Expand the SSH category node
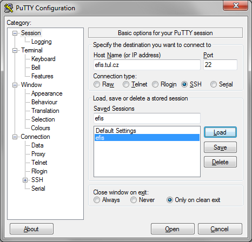The image size is (252, 242). pos(25,180)
